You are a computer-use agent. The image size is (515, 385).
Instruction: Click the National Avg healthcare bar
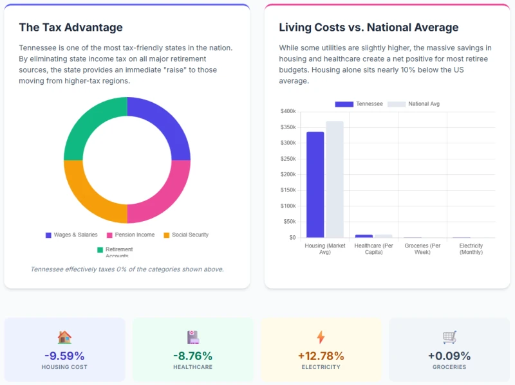tap(383, 236)
